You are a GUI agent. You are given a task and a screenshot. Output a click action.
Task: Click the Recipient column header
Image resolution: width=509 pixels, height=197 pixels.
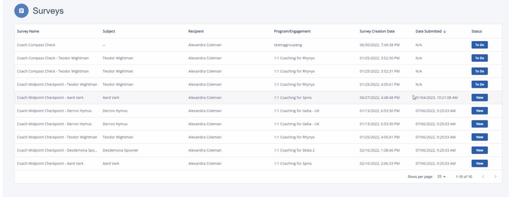click(x=196, y=31)
